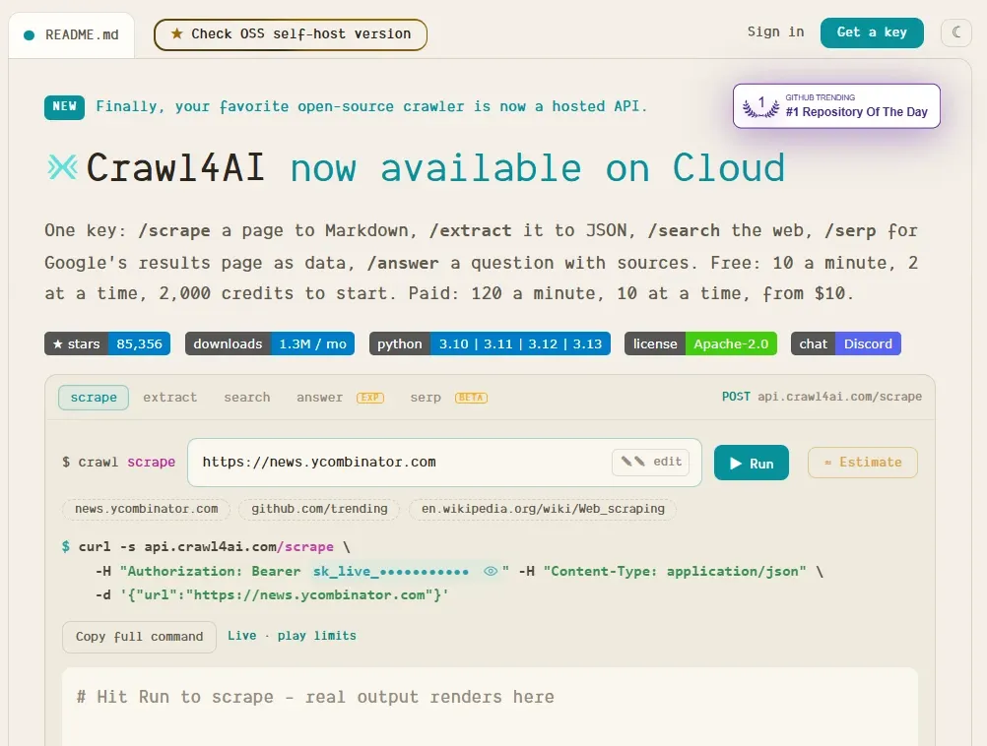
Task: Click the -d url JSON payload line
Action: [x=272, y=595]
